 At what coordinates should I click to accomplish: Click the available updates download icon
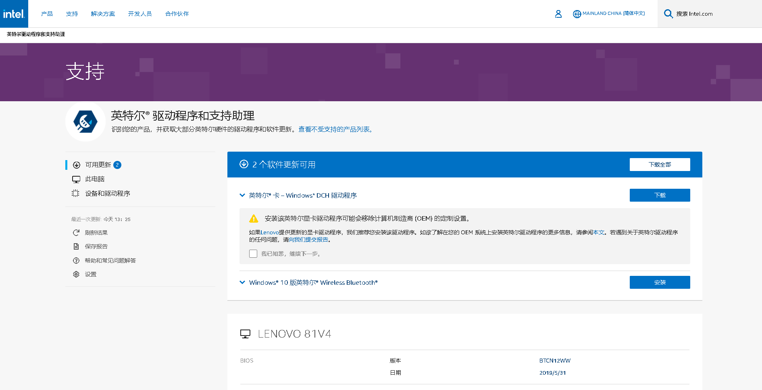(x=76, y=165)
